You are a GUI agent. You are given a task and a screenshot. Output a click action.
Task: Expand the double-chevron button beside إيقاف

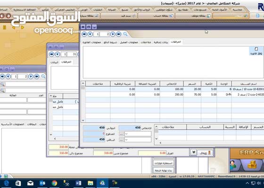pos(193,152)
